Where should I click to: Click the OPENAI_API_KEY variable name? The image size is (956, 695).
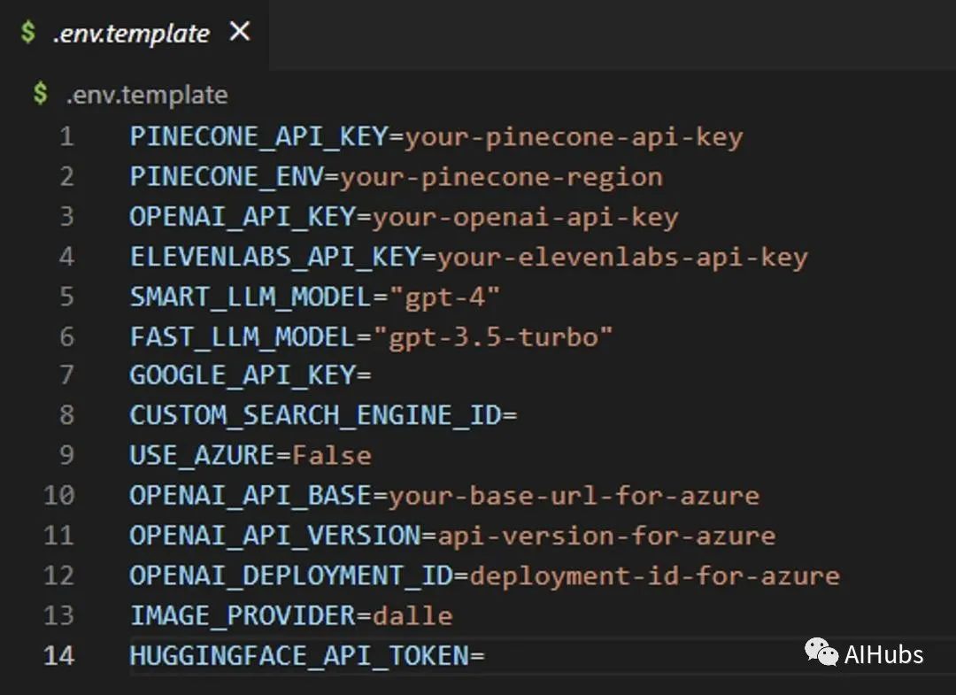point(243,217)
